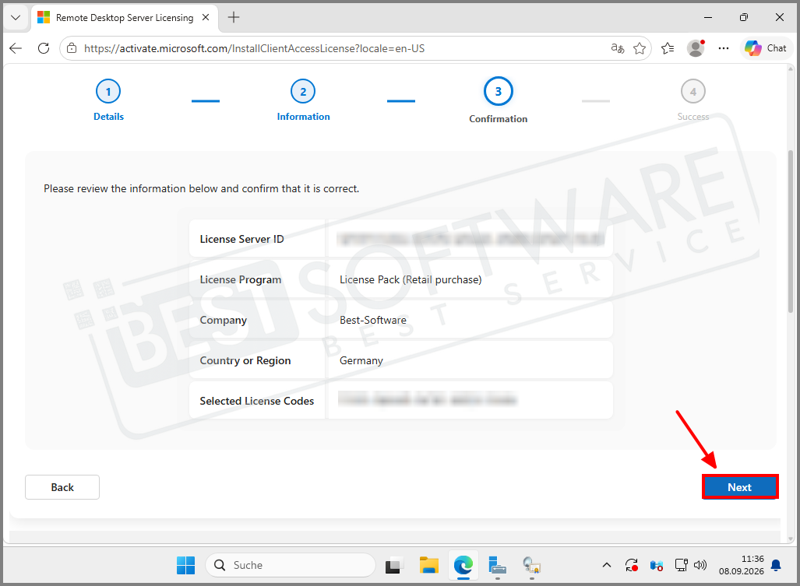The image size is (800, 586).
Task: Click the Best-Software company value
Action: coord(373,320)
